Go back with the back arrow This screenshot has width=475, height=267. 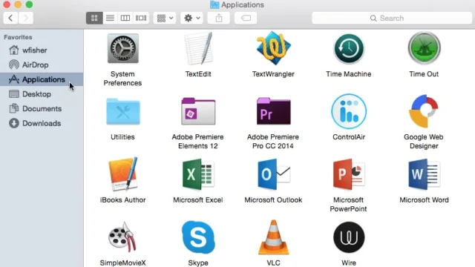click(10, 18)
